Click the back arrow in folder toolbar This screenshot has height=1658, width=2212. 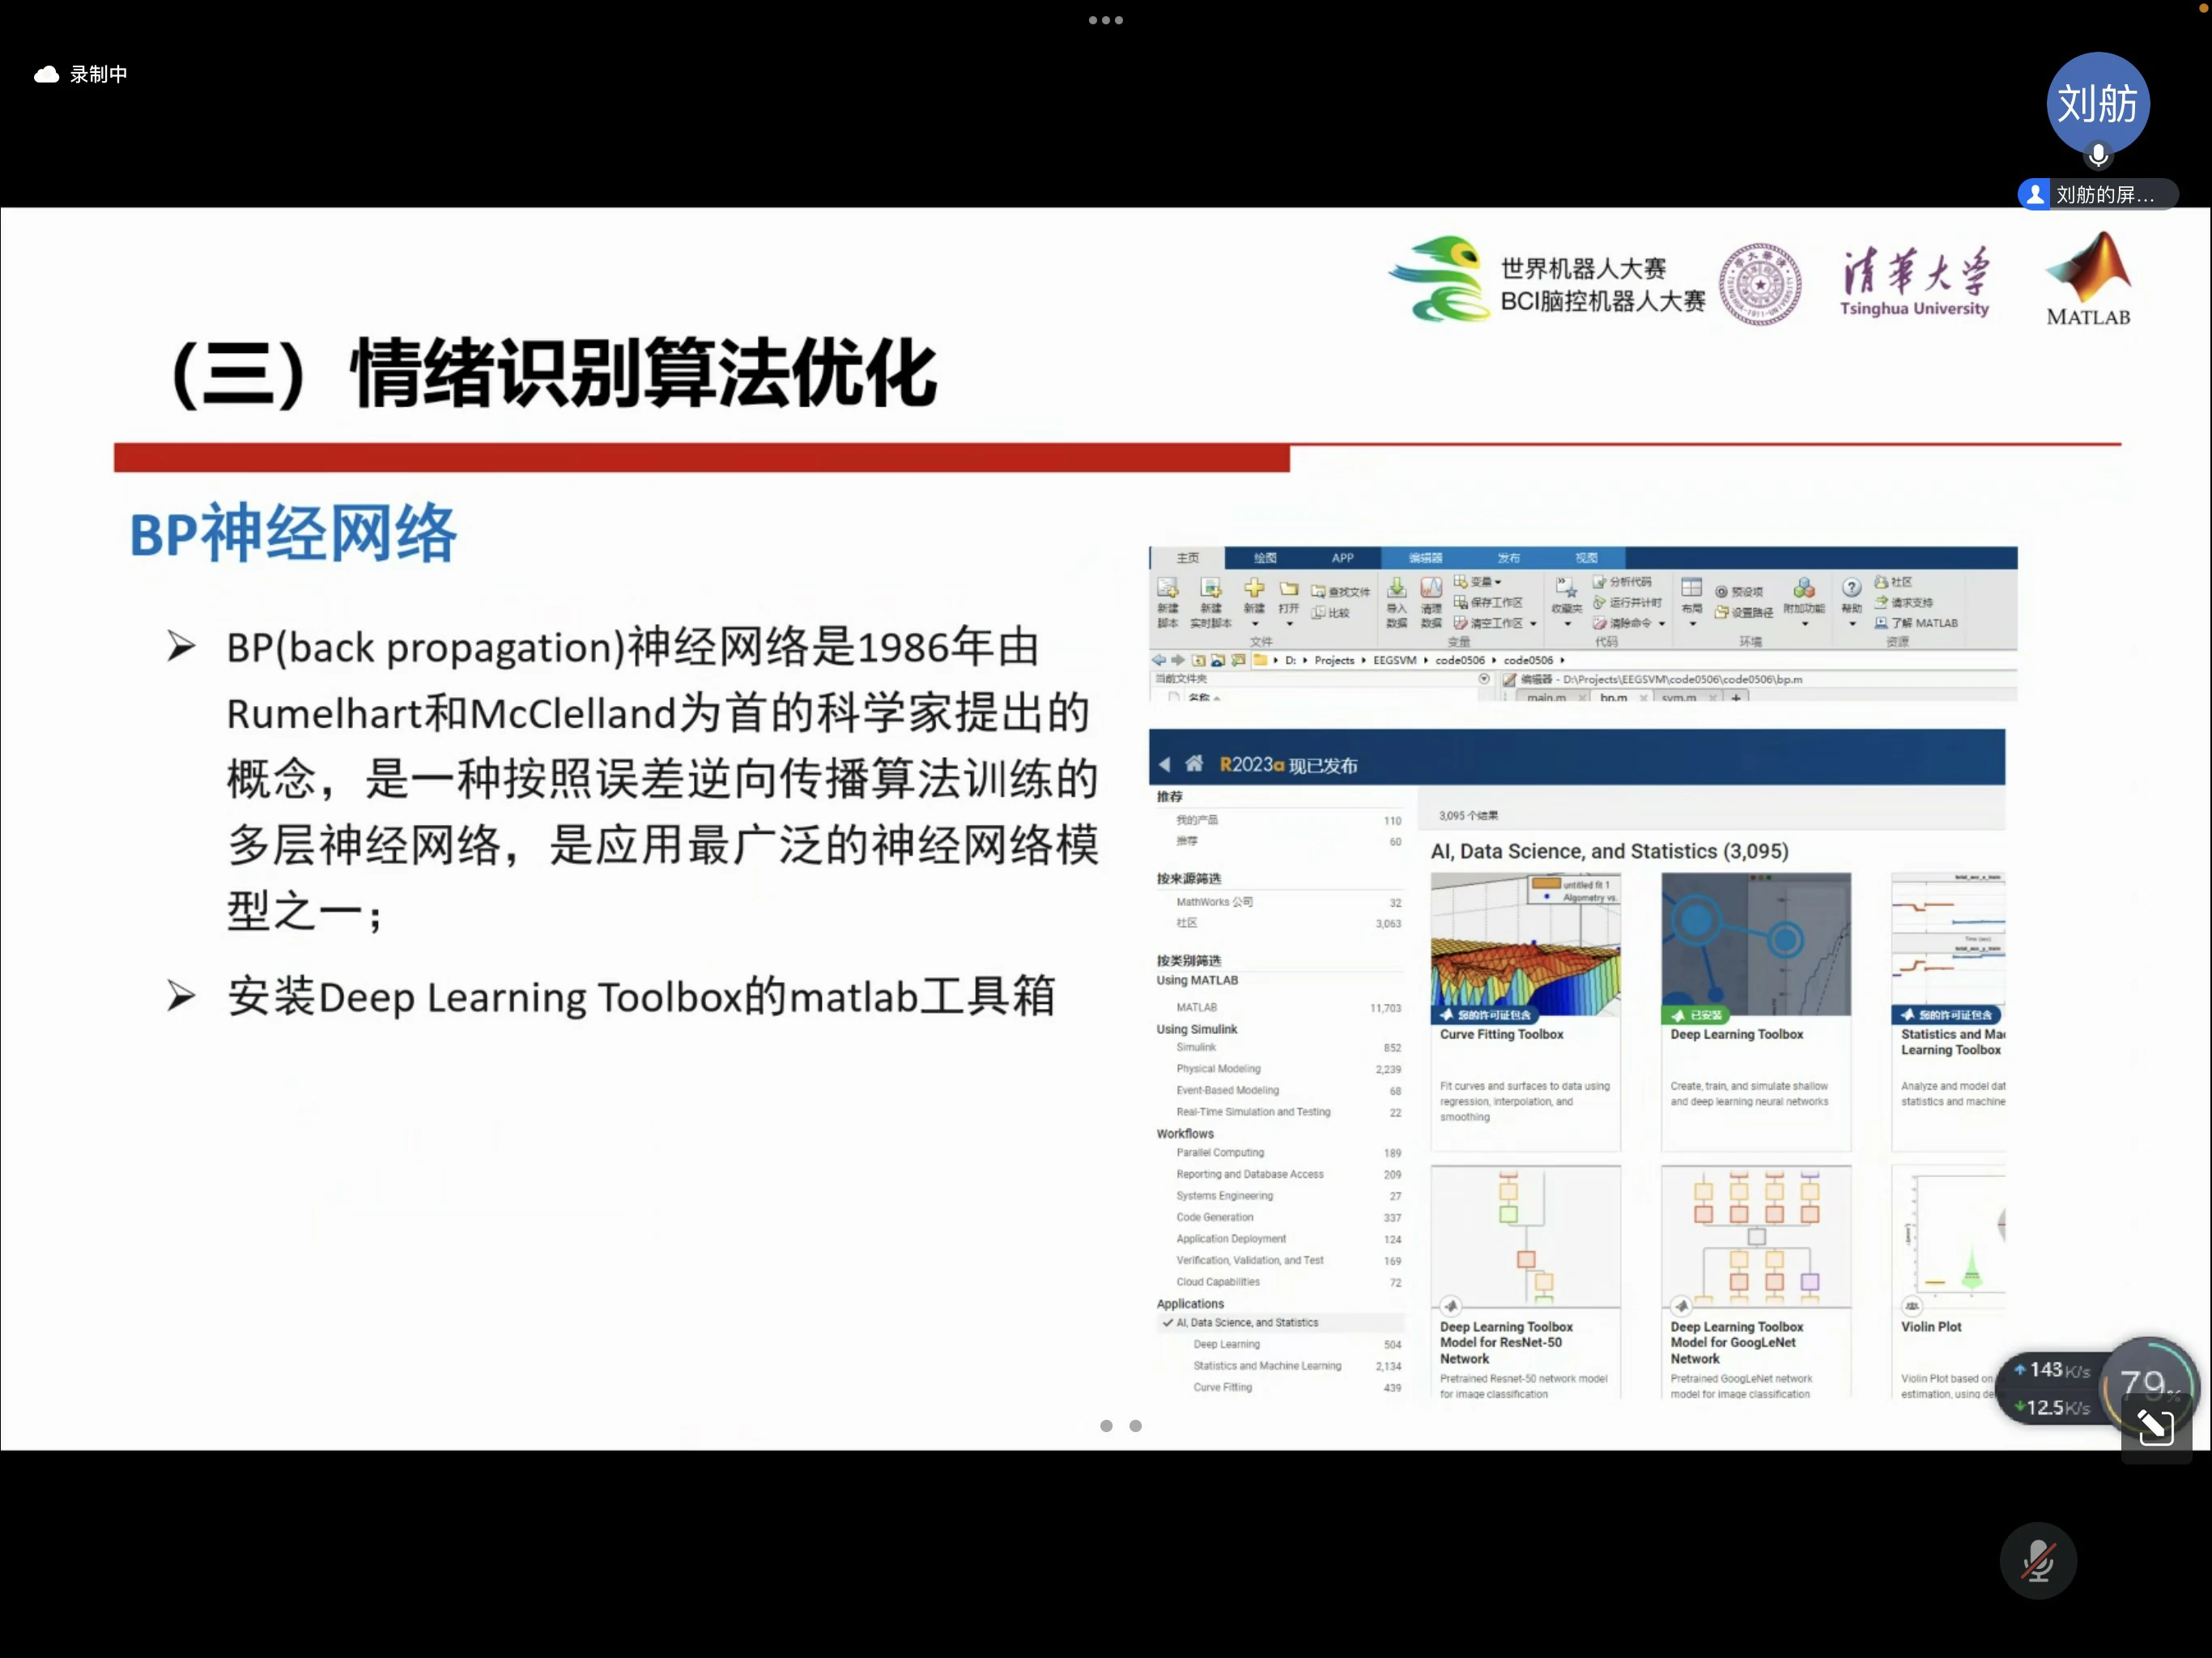pos(1158,660)
